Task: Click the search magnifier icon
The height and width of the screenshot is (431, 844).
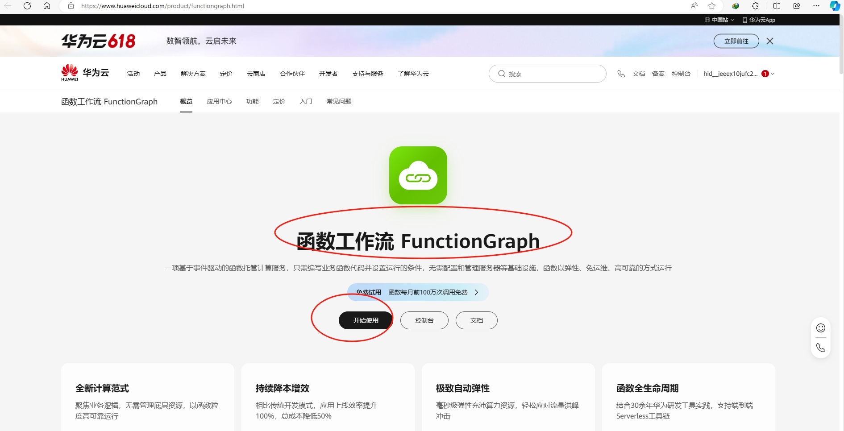Action: 502,74
